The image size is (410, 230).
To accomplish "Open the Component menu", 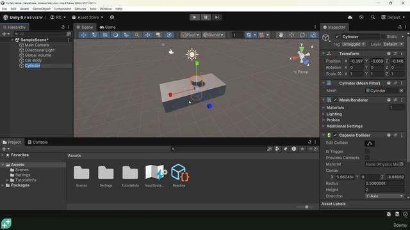I will 63,9.
